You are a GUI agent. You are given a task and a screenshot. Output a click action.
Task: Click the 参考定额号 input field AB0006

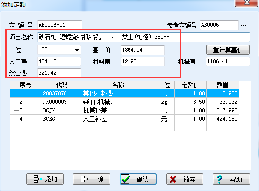(x=219, y=25)
